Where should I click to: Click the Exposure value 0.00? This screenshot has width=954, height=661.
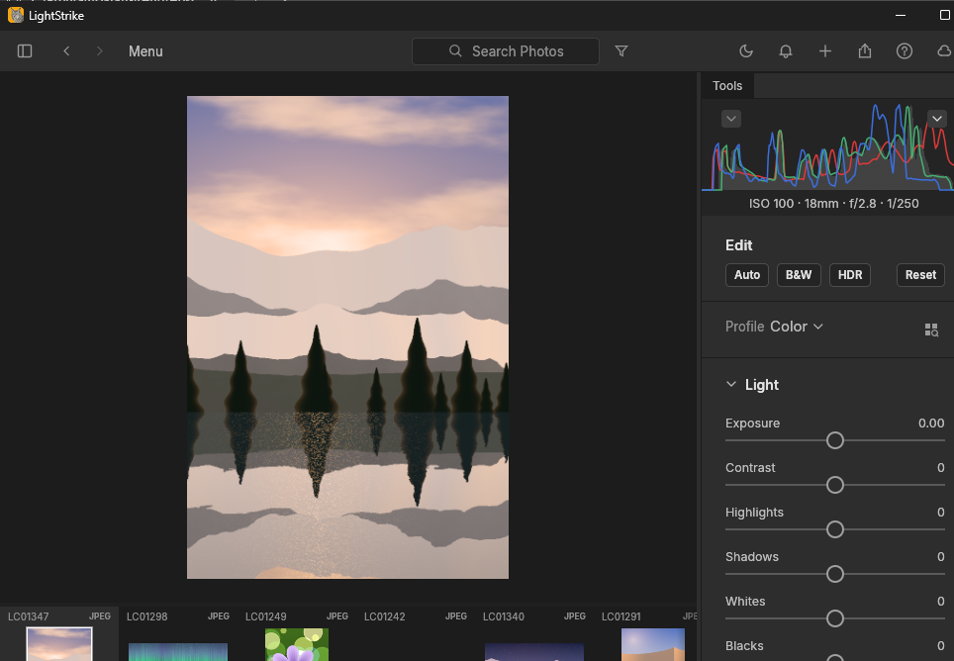pyautogui.click(x=931, y=424)
